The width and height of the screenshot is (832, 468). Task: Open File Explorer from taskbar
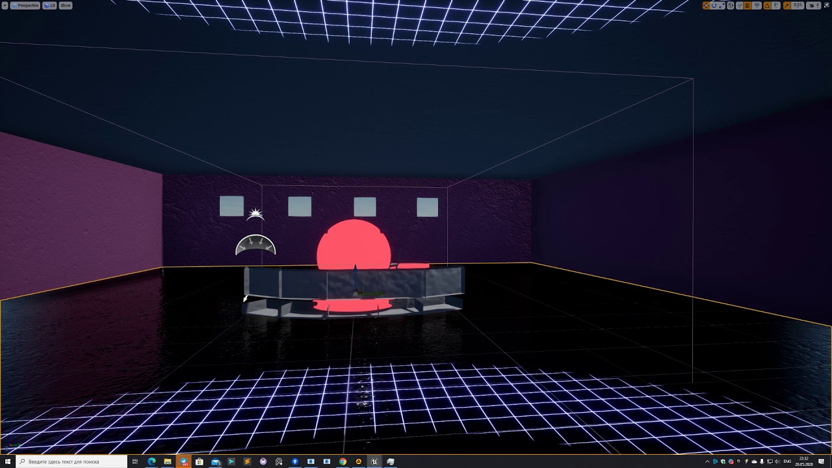pyautogui.click(x=168, y=461)
